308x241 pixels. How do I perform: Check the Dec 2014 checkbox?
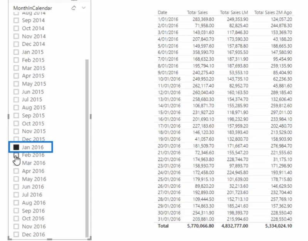[16, 44]
